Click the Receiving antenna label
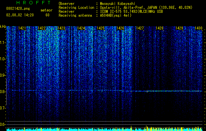206x131 pixels. coord(75,15)
